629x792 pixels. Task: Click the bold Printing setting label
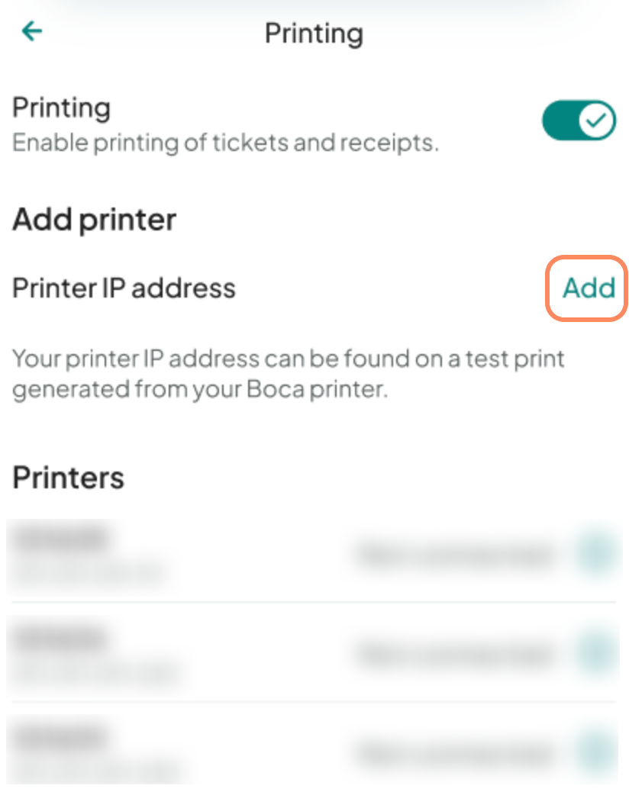point(62,108)
